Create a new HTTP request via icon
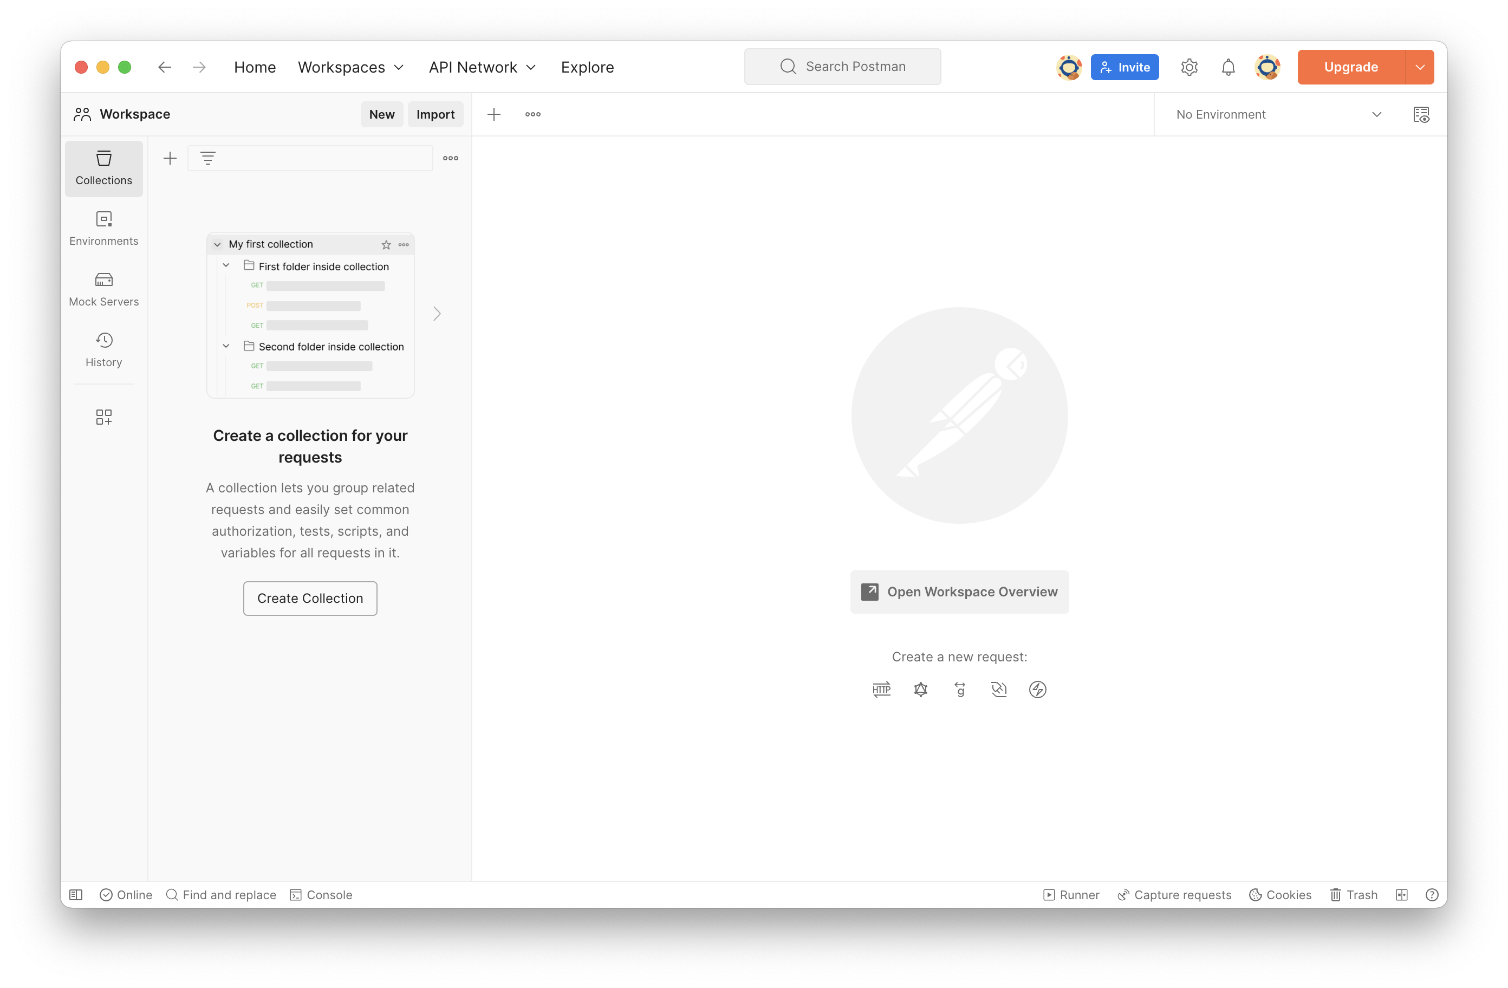Screen dimensions: 1508x988 [881, 689]
